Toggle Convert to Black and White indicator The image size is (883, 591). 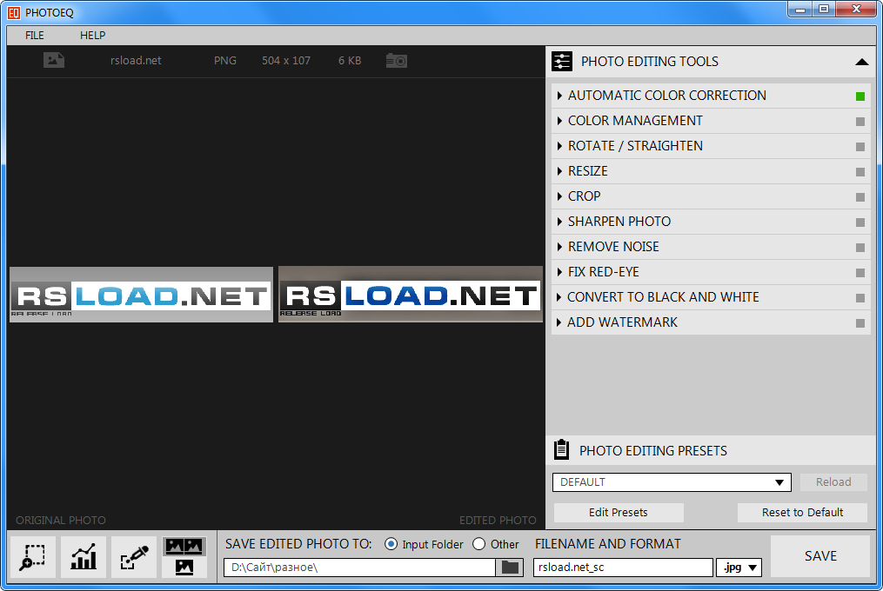click(x=860, y=298)
